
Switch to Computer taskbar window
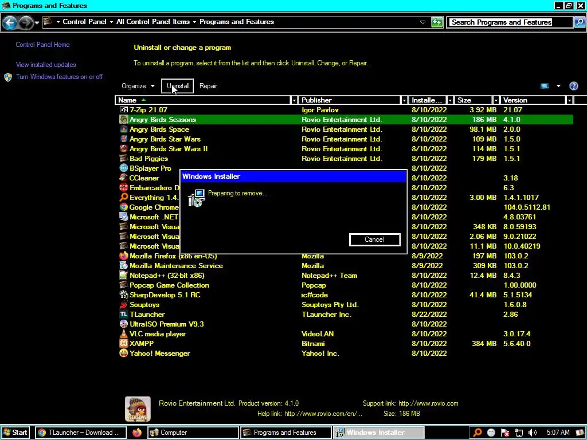[x=193, y=433]
